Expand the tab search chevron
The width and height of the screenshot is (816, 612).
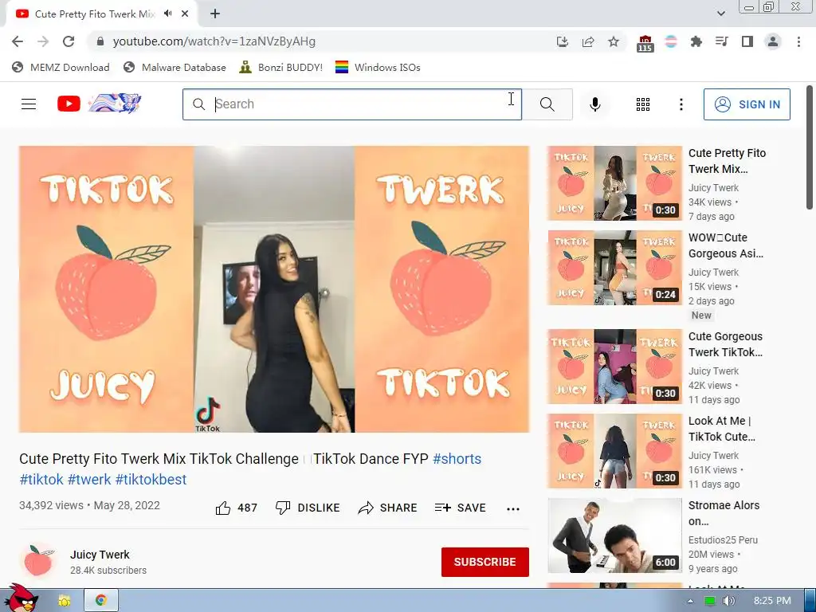click(x=720, y=14)
